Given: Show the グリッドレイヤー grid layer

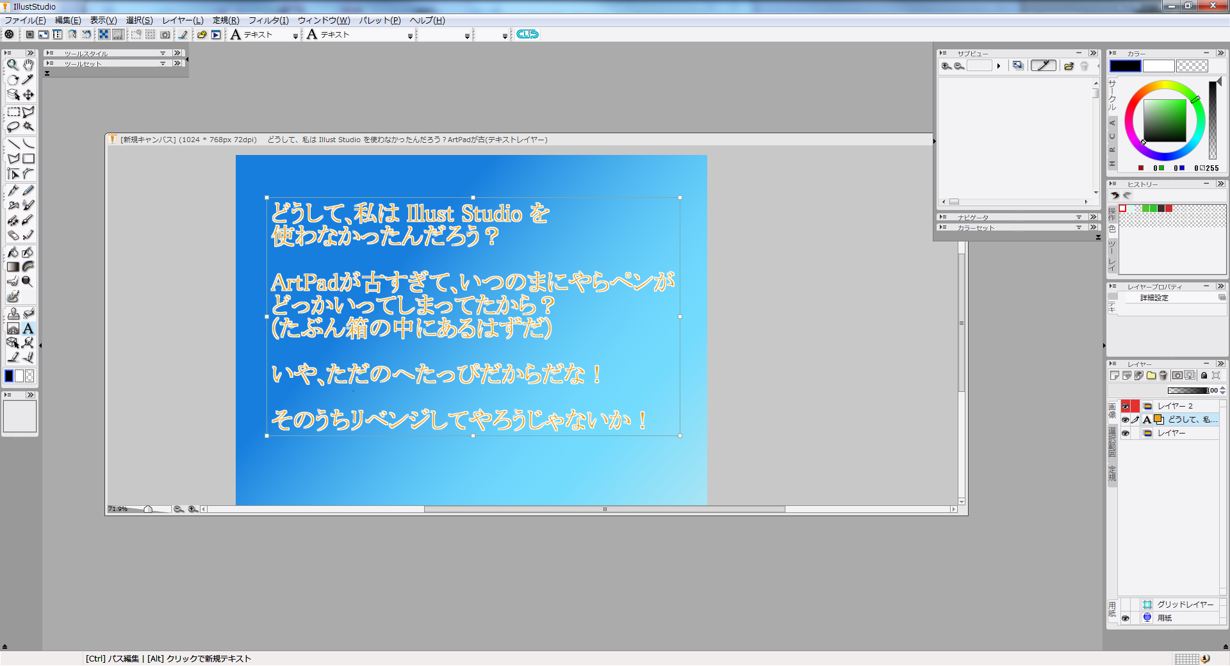Looking at the screenshot, I should 1125,605.
